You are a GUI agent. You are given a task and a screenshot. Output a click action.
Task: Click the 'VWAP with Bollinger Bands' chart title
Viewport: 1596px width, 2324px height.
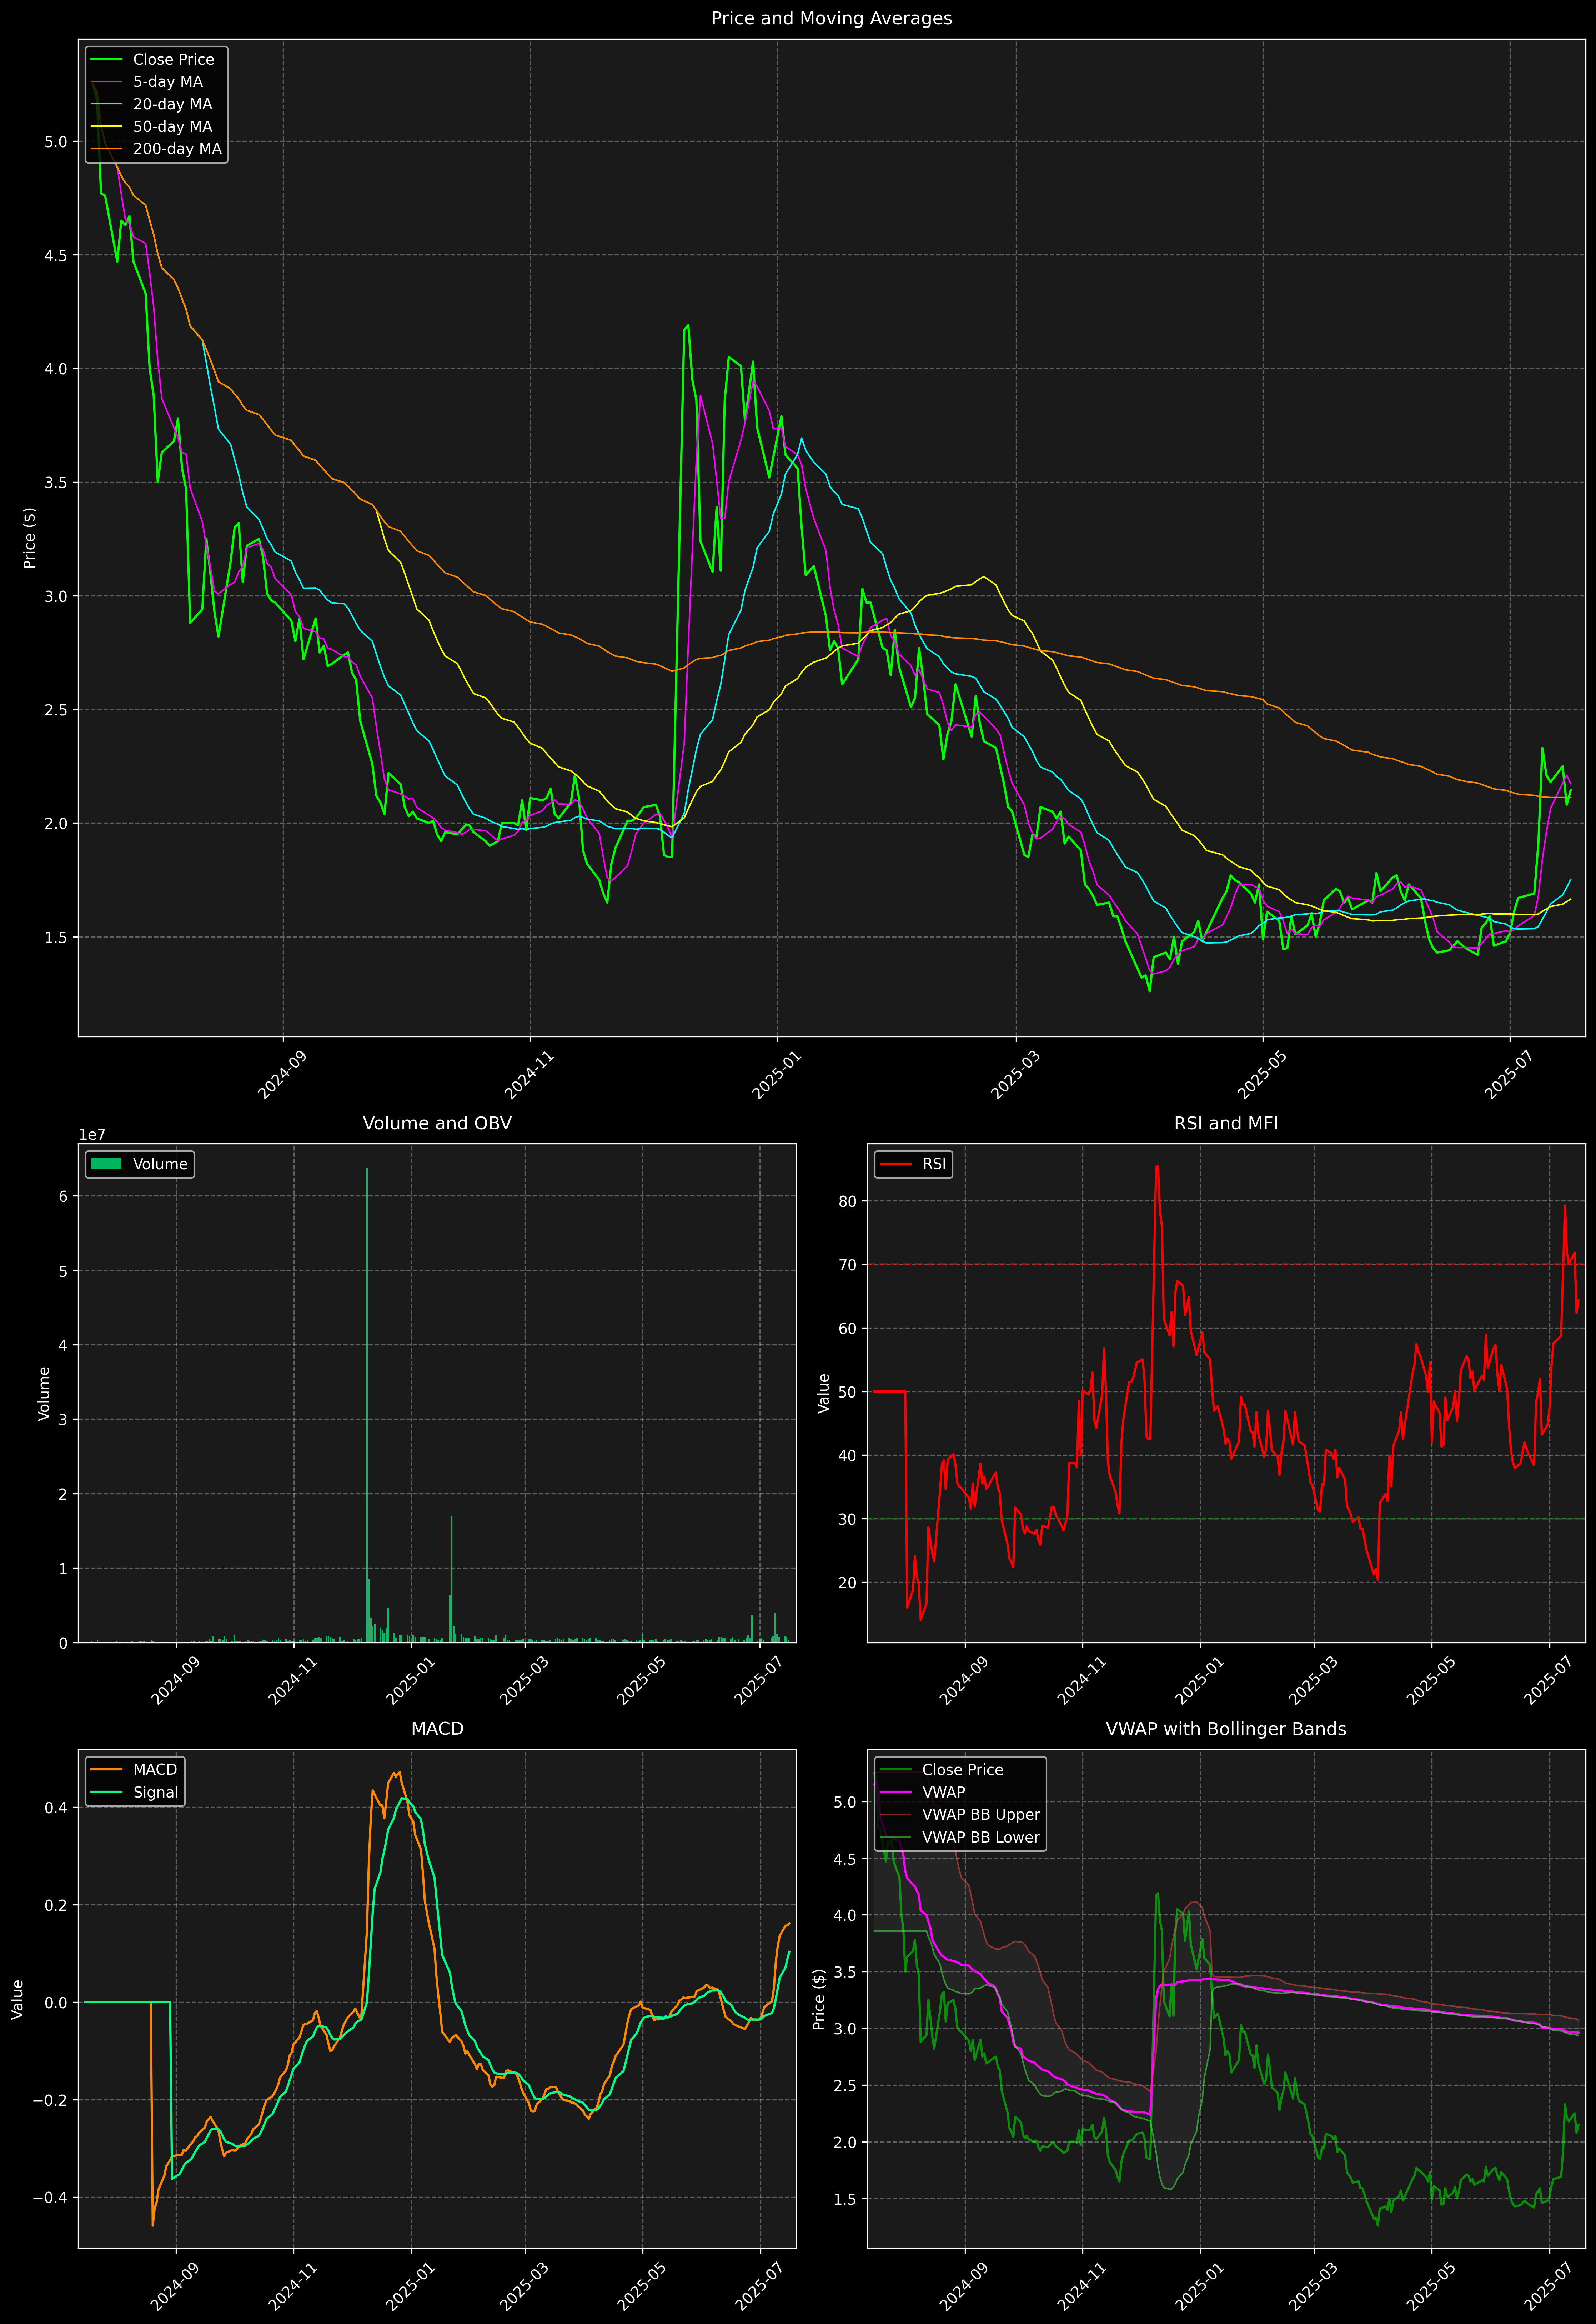click(x=1226, y=1729)
